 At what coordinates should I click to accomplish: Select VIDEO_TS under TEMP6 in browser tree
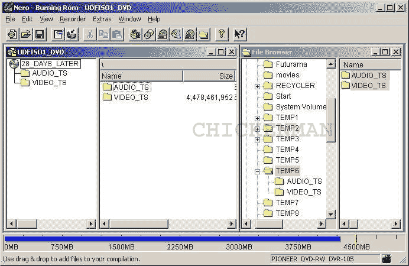[x=304, y=192]
